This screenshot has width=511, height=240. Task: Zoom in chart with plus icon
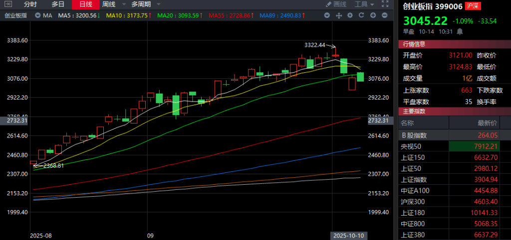click(373, 15)
